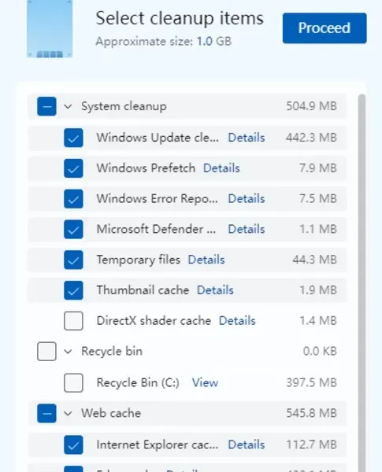Image resolution: width=382 pixels, height=472 pixels.
Task: Collapse the Web cache section chevron
Action: 69,413
